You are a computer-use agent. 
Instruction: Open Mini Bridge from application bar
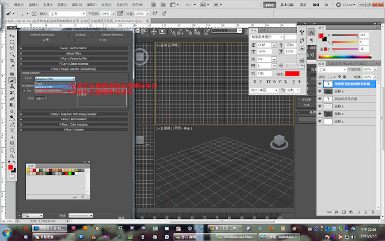(163, 5)
